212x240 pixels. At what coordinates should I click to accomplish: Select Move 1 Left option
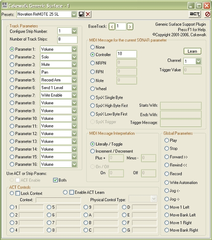click(x=166, y=207)
